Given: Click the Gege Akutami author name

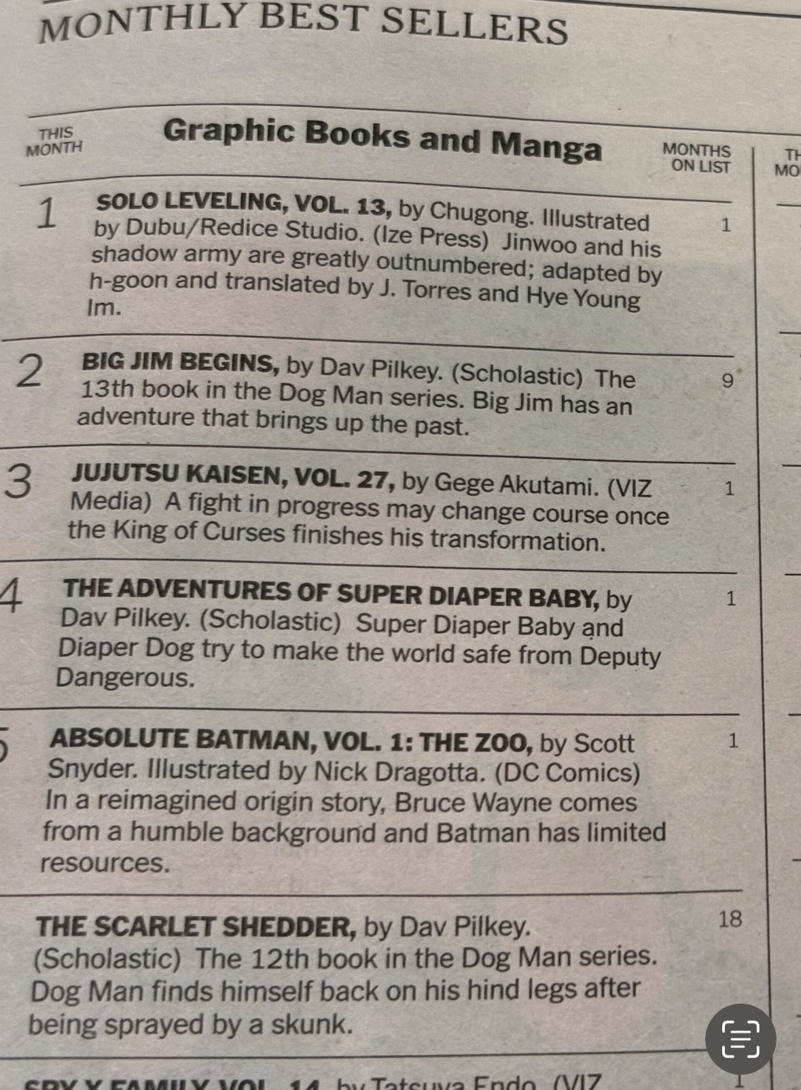Looking at the screenshot, I should (516, 483).
